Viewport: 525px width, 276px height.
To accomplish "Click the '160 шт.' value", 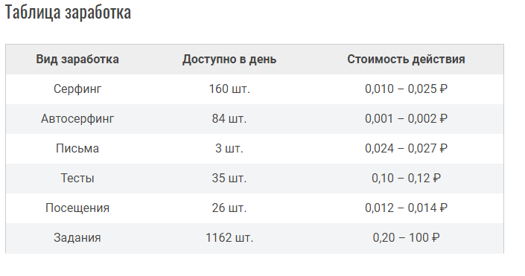I will (229, 89).
